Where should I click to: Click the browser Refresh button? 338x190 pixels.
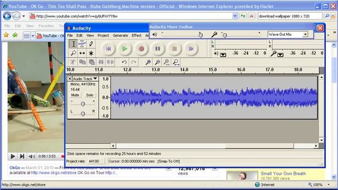(x=243, y=16)
